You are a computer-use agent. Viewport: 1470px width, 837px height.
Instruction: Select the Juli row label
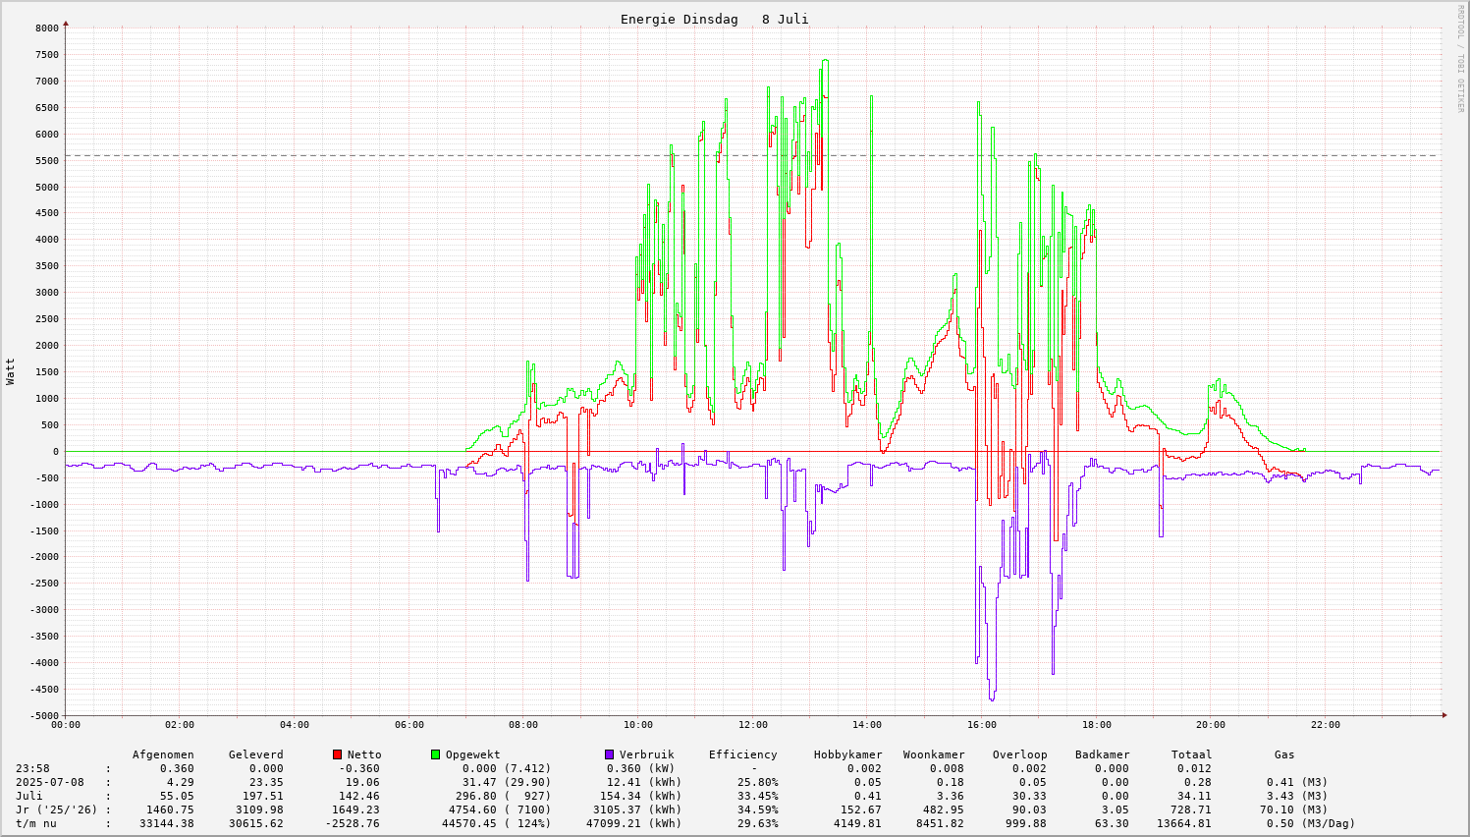[29, 796]
